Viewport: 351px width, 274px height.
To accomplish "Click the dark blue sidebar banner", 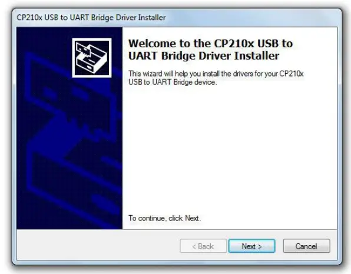I will pos(69,128).
